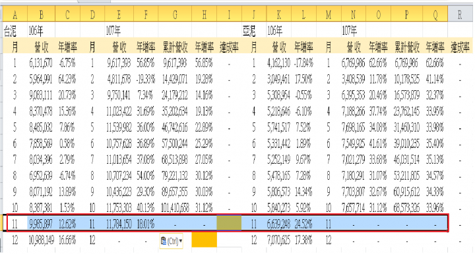Select column header A

15,14
